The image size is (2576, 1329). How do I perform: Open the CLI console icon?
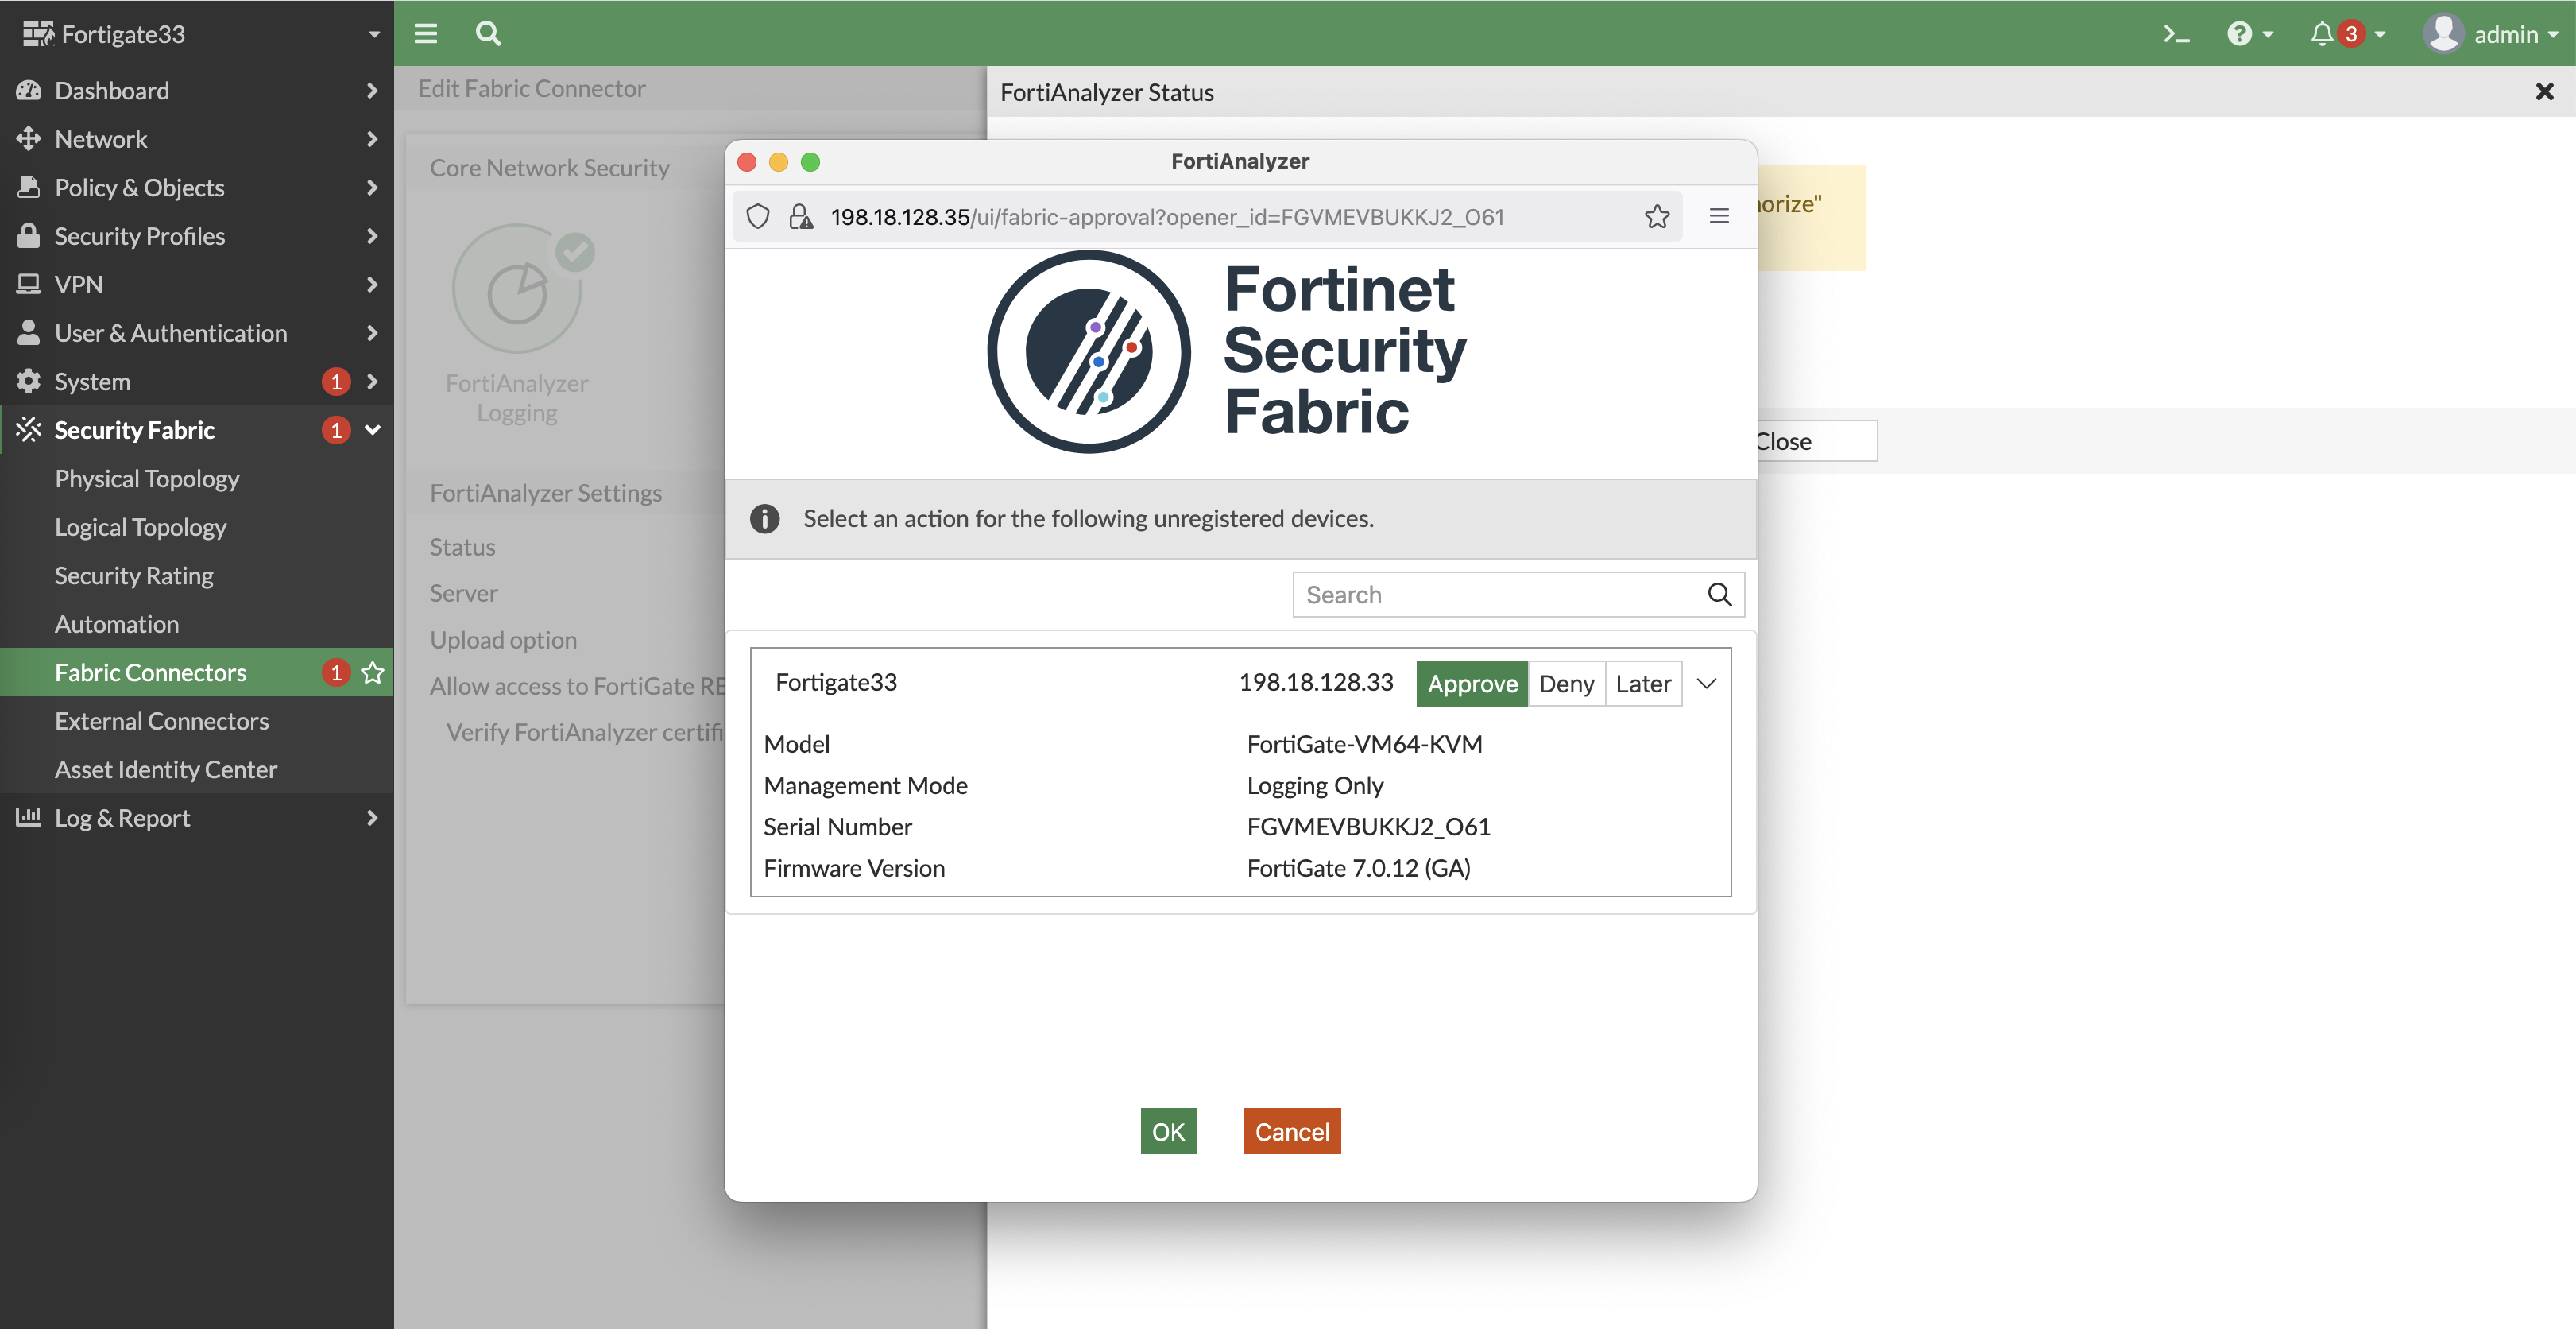click(x=2176, y=34)
